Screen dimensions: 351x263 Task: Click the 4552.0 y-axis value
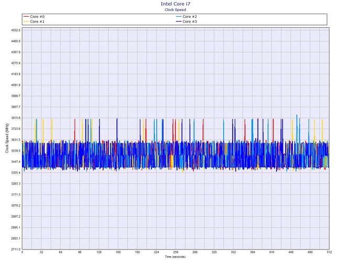point(16,30)
